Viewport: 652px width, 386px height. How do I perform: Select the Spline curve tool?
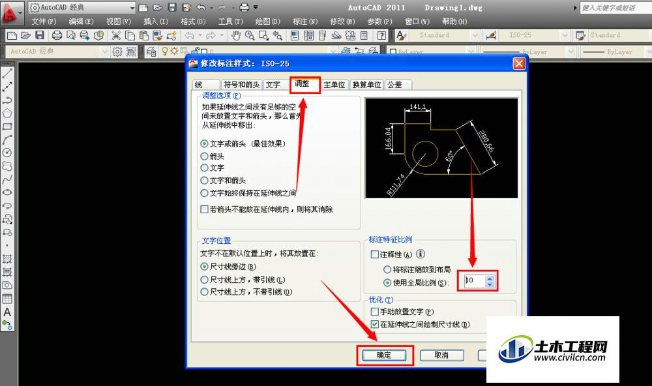(7, 179)
